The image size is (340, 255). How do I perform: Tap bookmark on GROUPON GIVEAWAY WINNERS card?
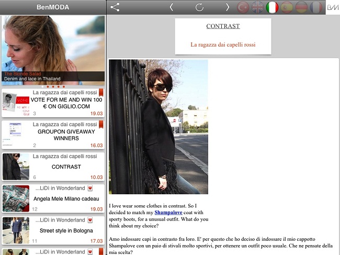click(x=101, y=124)
